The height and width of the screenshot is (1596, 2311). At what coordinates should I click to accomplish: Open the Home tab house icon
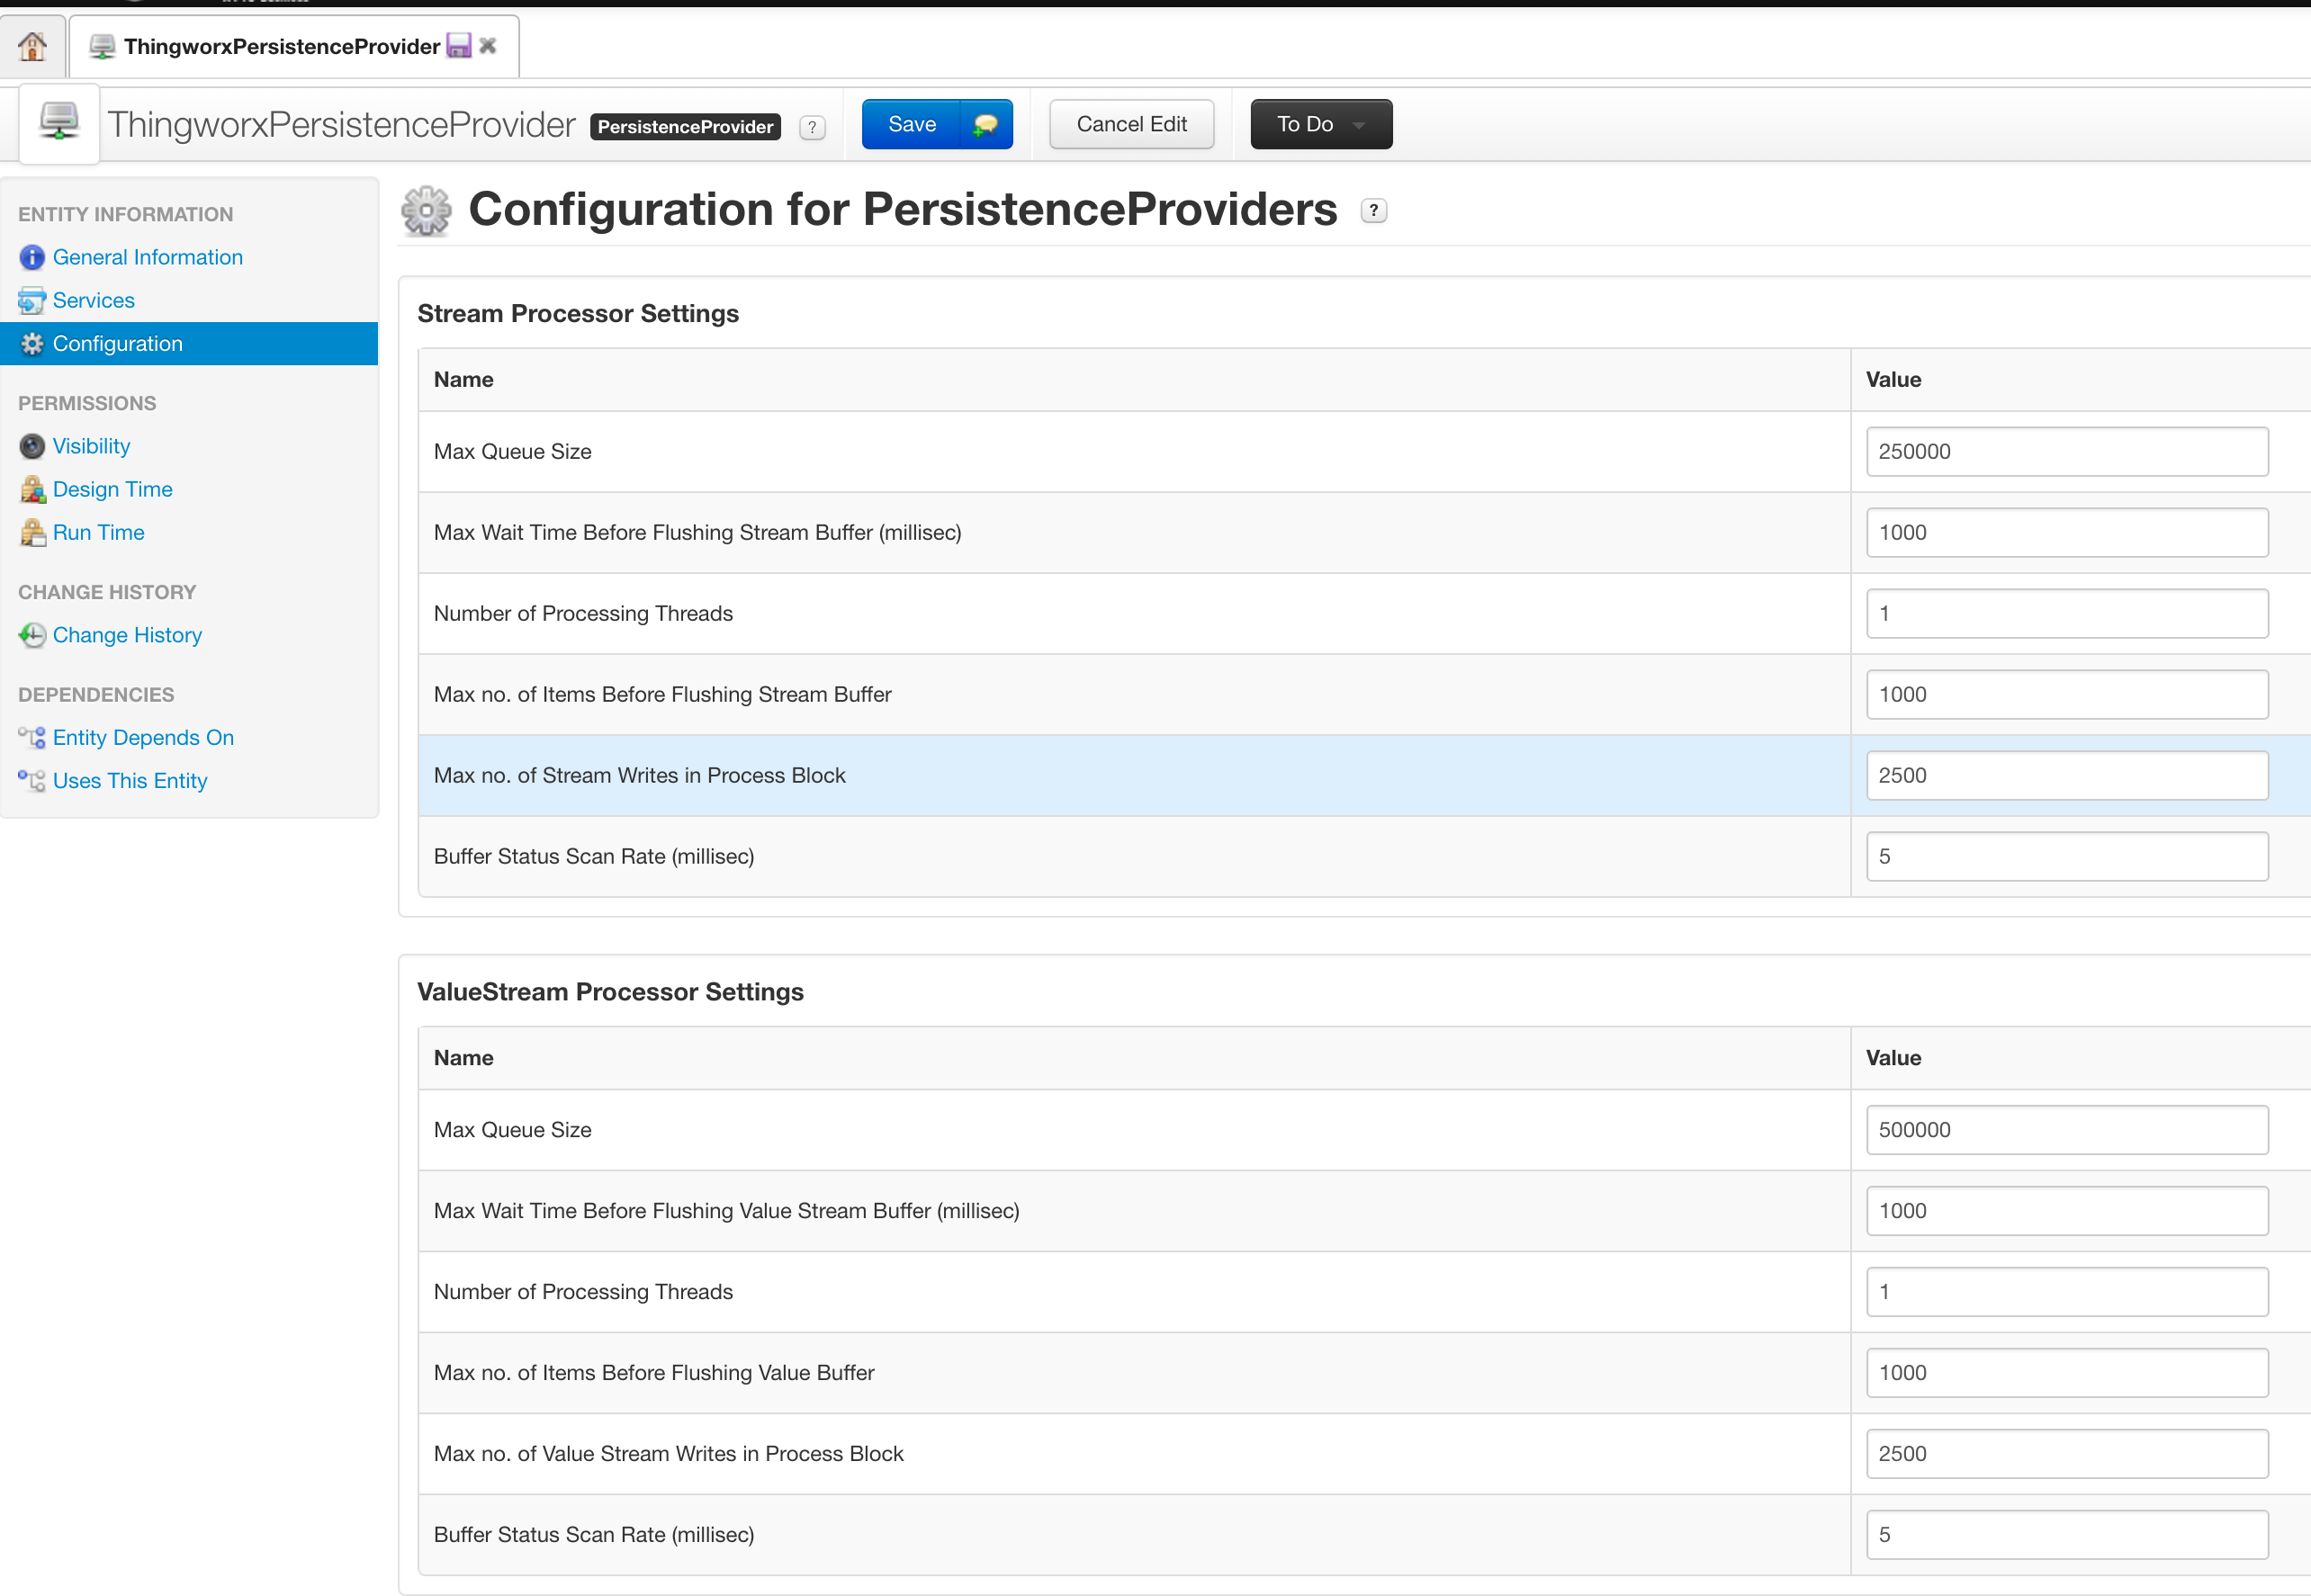click(x=32, y=46)
